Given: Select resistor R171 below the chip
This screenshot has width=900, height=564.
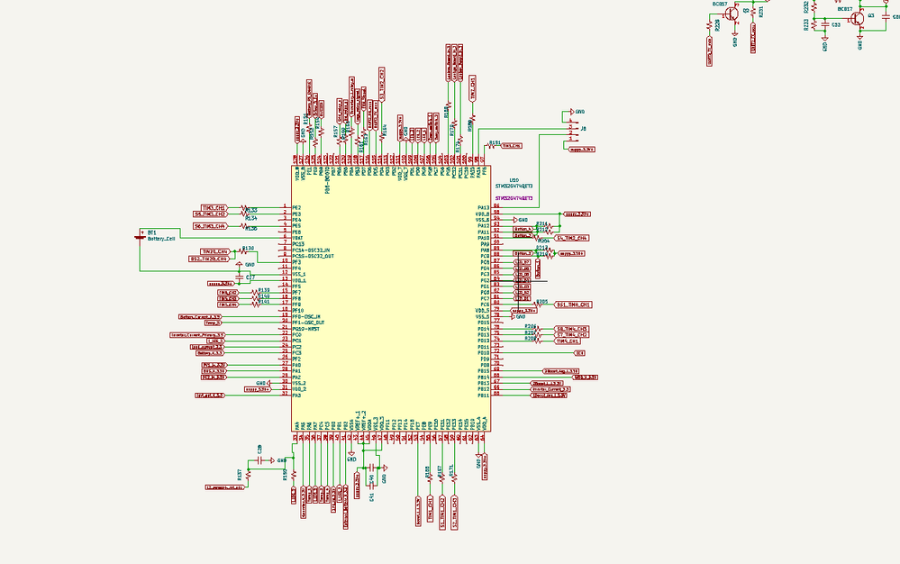Looking at the screenshot, I should coord(455,476).
